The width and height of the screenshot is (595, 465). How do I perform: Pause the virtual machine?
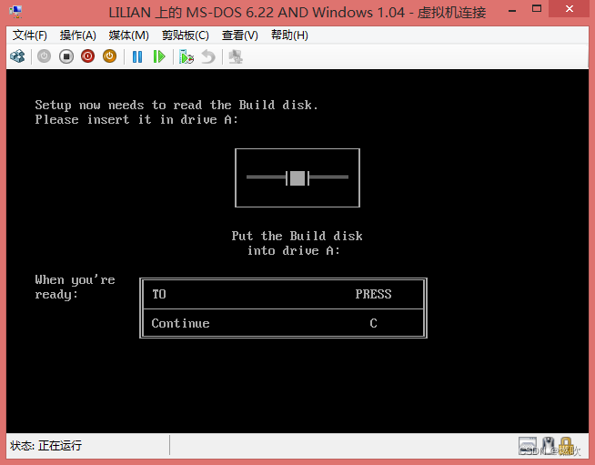[x=137, y=57]
